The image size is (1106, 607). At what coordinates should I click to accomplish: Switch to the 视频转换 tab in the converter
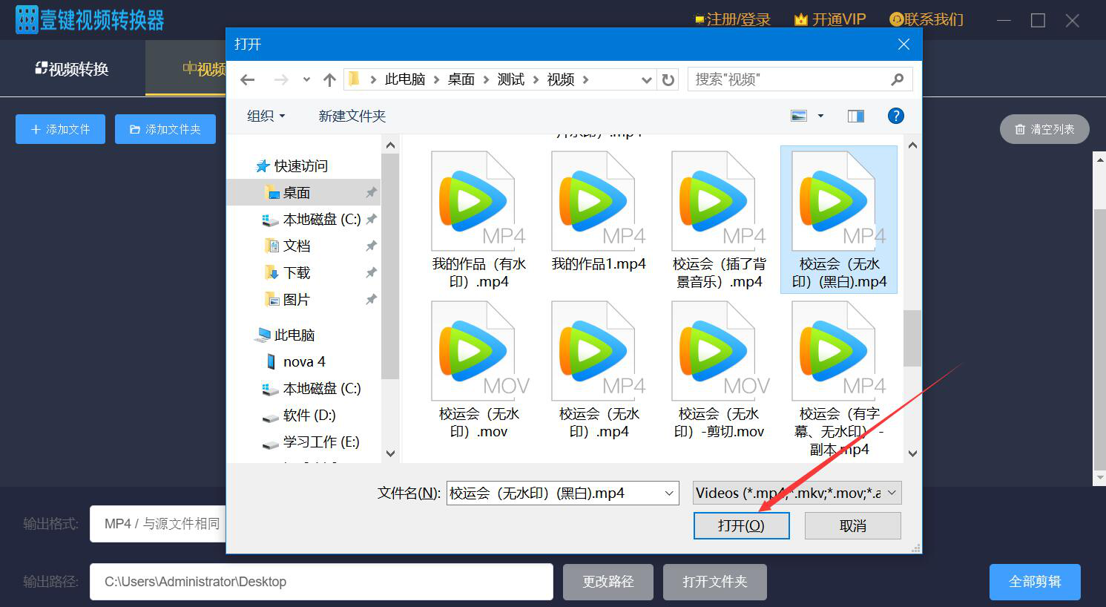point(72,69)
